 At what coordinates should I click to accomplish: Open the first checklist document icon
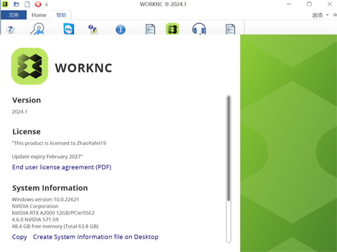pos(150,29)
